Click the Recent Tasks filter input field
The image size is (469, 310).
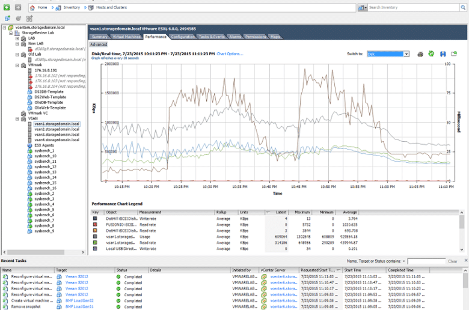(x=426, y=261)
